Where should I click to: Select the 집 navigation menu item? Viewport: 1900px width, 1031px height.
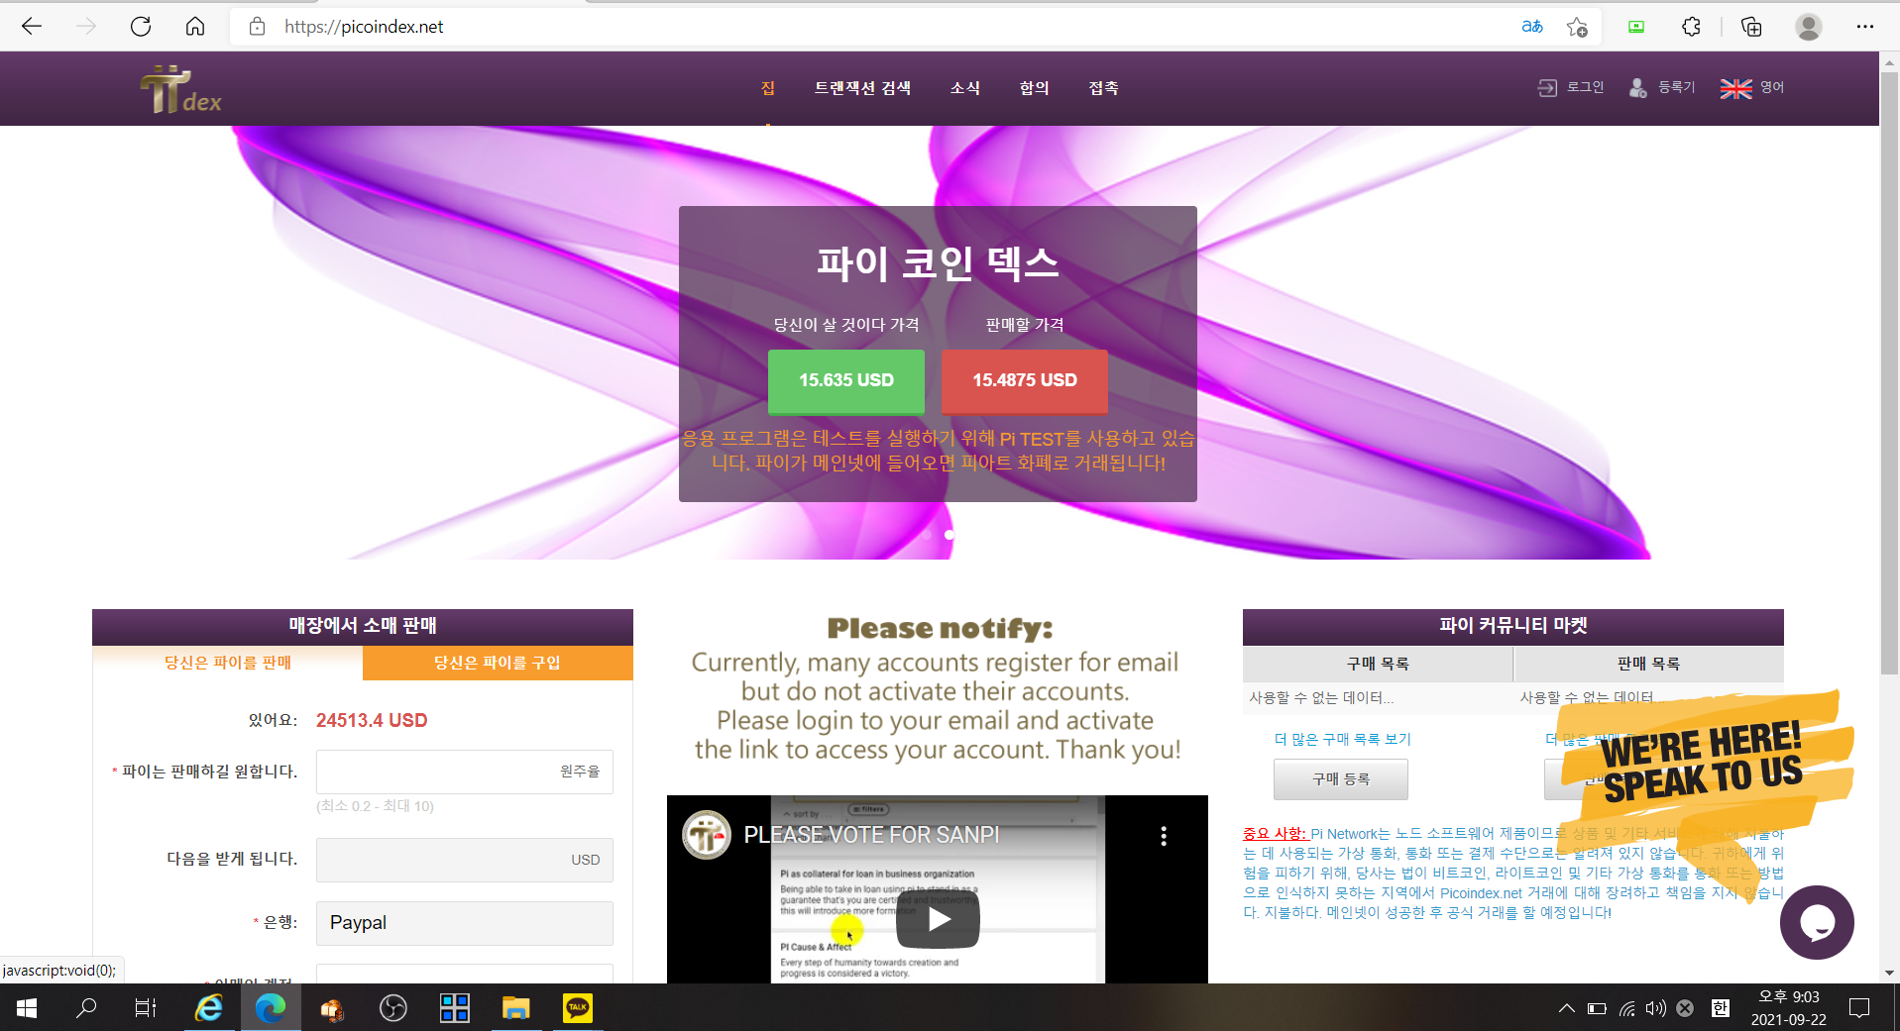coord(768,88)
